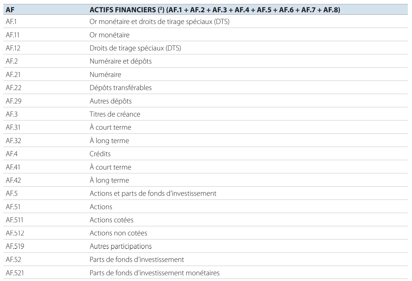Click 'Actions cotées' text
The height and width of the screenshot is (281, 412).
111,220
